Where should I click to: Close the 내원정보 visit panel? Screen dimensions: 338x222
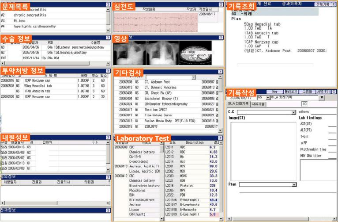pos(108,138)
